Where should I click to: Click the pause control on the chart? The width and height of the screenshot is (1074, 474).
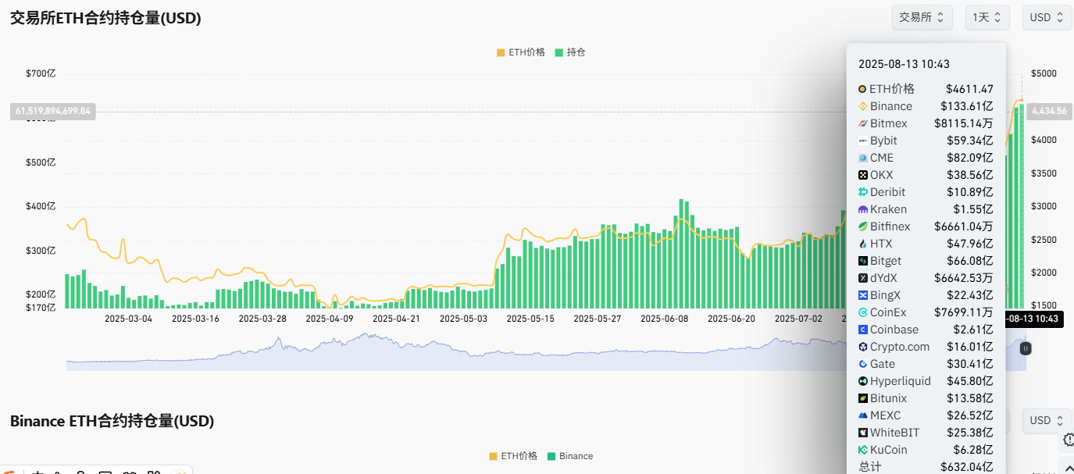(x=1025, y=348)
